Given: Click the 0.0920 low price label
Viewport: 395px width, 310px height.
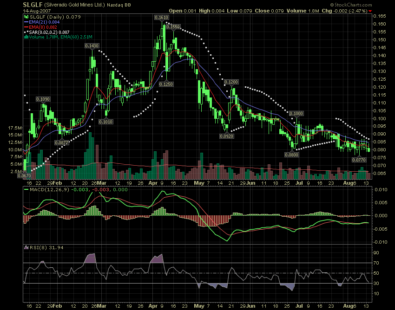Looking at the screenshot, I should point(226,136).
